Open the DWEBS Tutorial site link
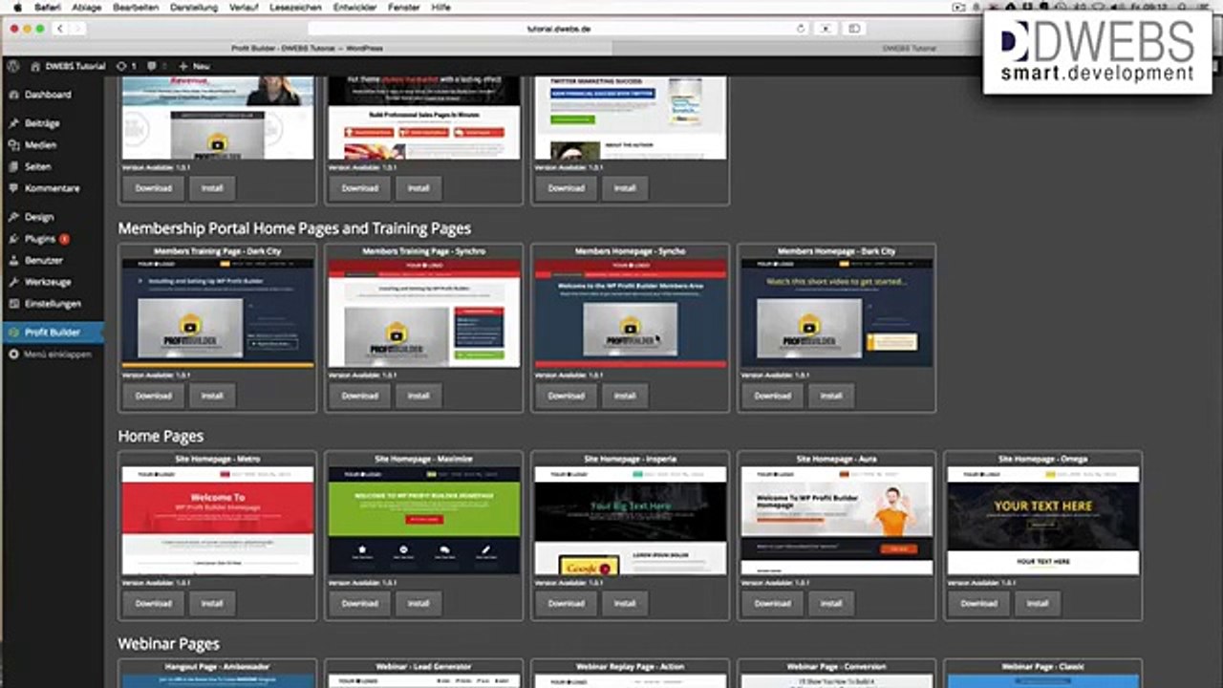 68,66
